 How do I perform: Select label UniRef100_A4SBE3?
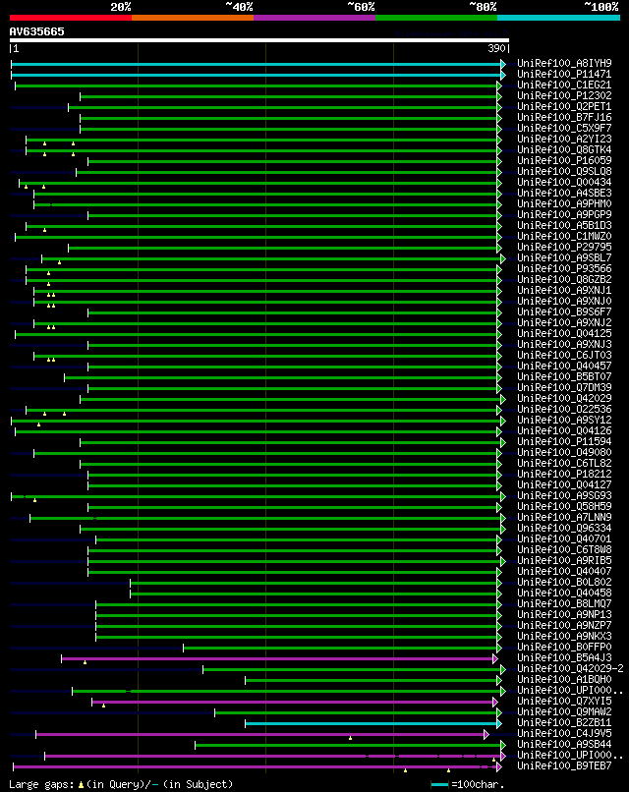coord(564,193)
